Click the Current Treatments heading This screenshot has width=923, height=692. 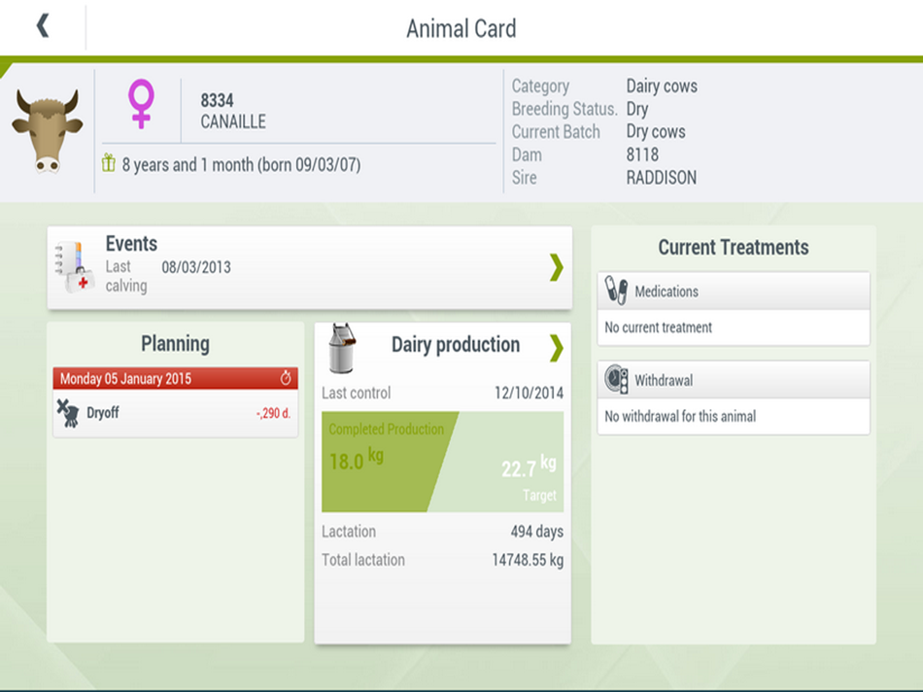pos(734,248)
